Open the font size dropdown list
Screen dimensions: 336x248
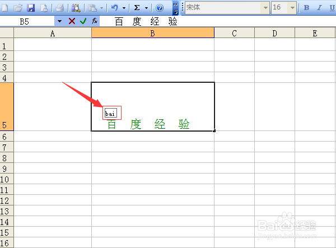(292, 8)
